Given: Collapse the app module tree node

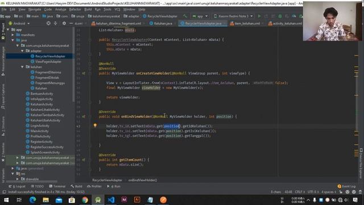Looking at the screenshot, I should 9,30.
